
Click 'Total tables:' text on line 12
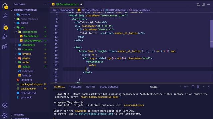(89, 33)
